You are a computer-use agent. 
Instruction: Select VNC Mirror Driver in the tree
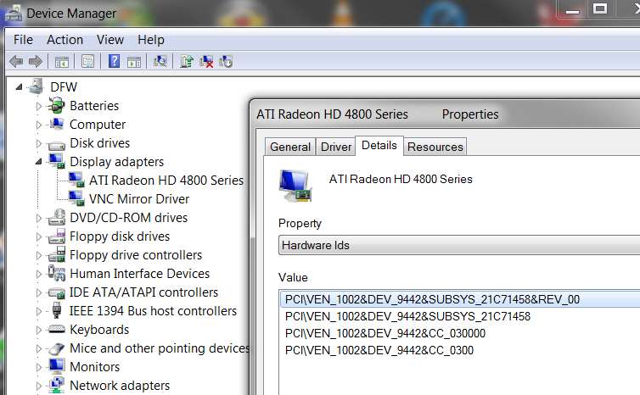coord(139,199)
